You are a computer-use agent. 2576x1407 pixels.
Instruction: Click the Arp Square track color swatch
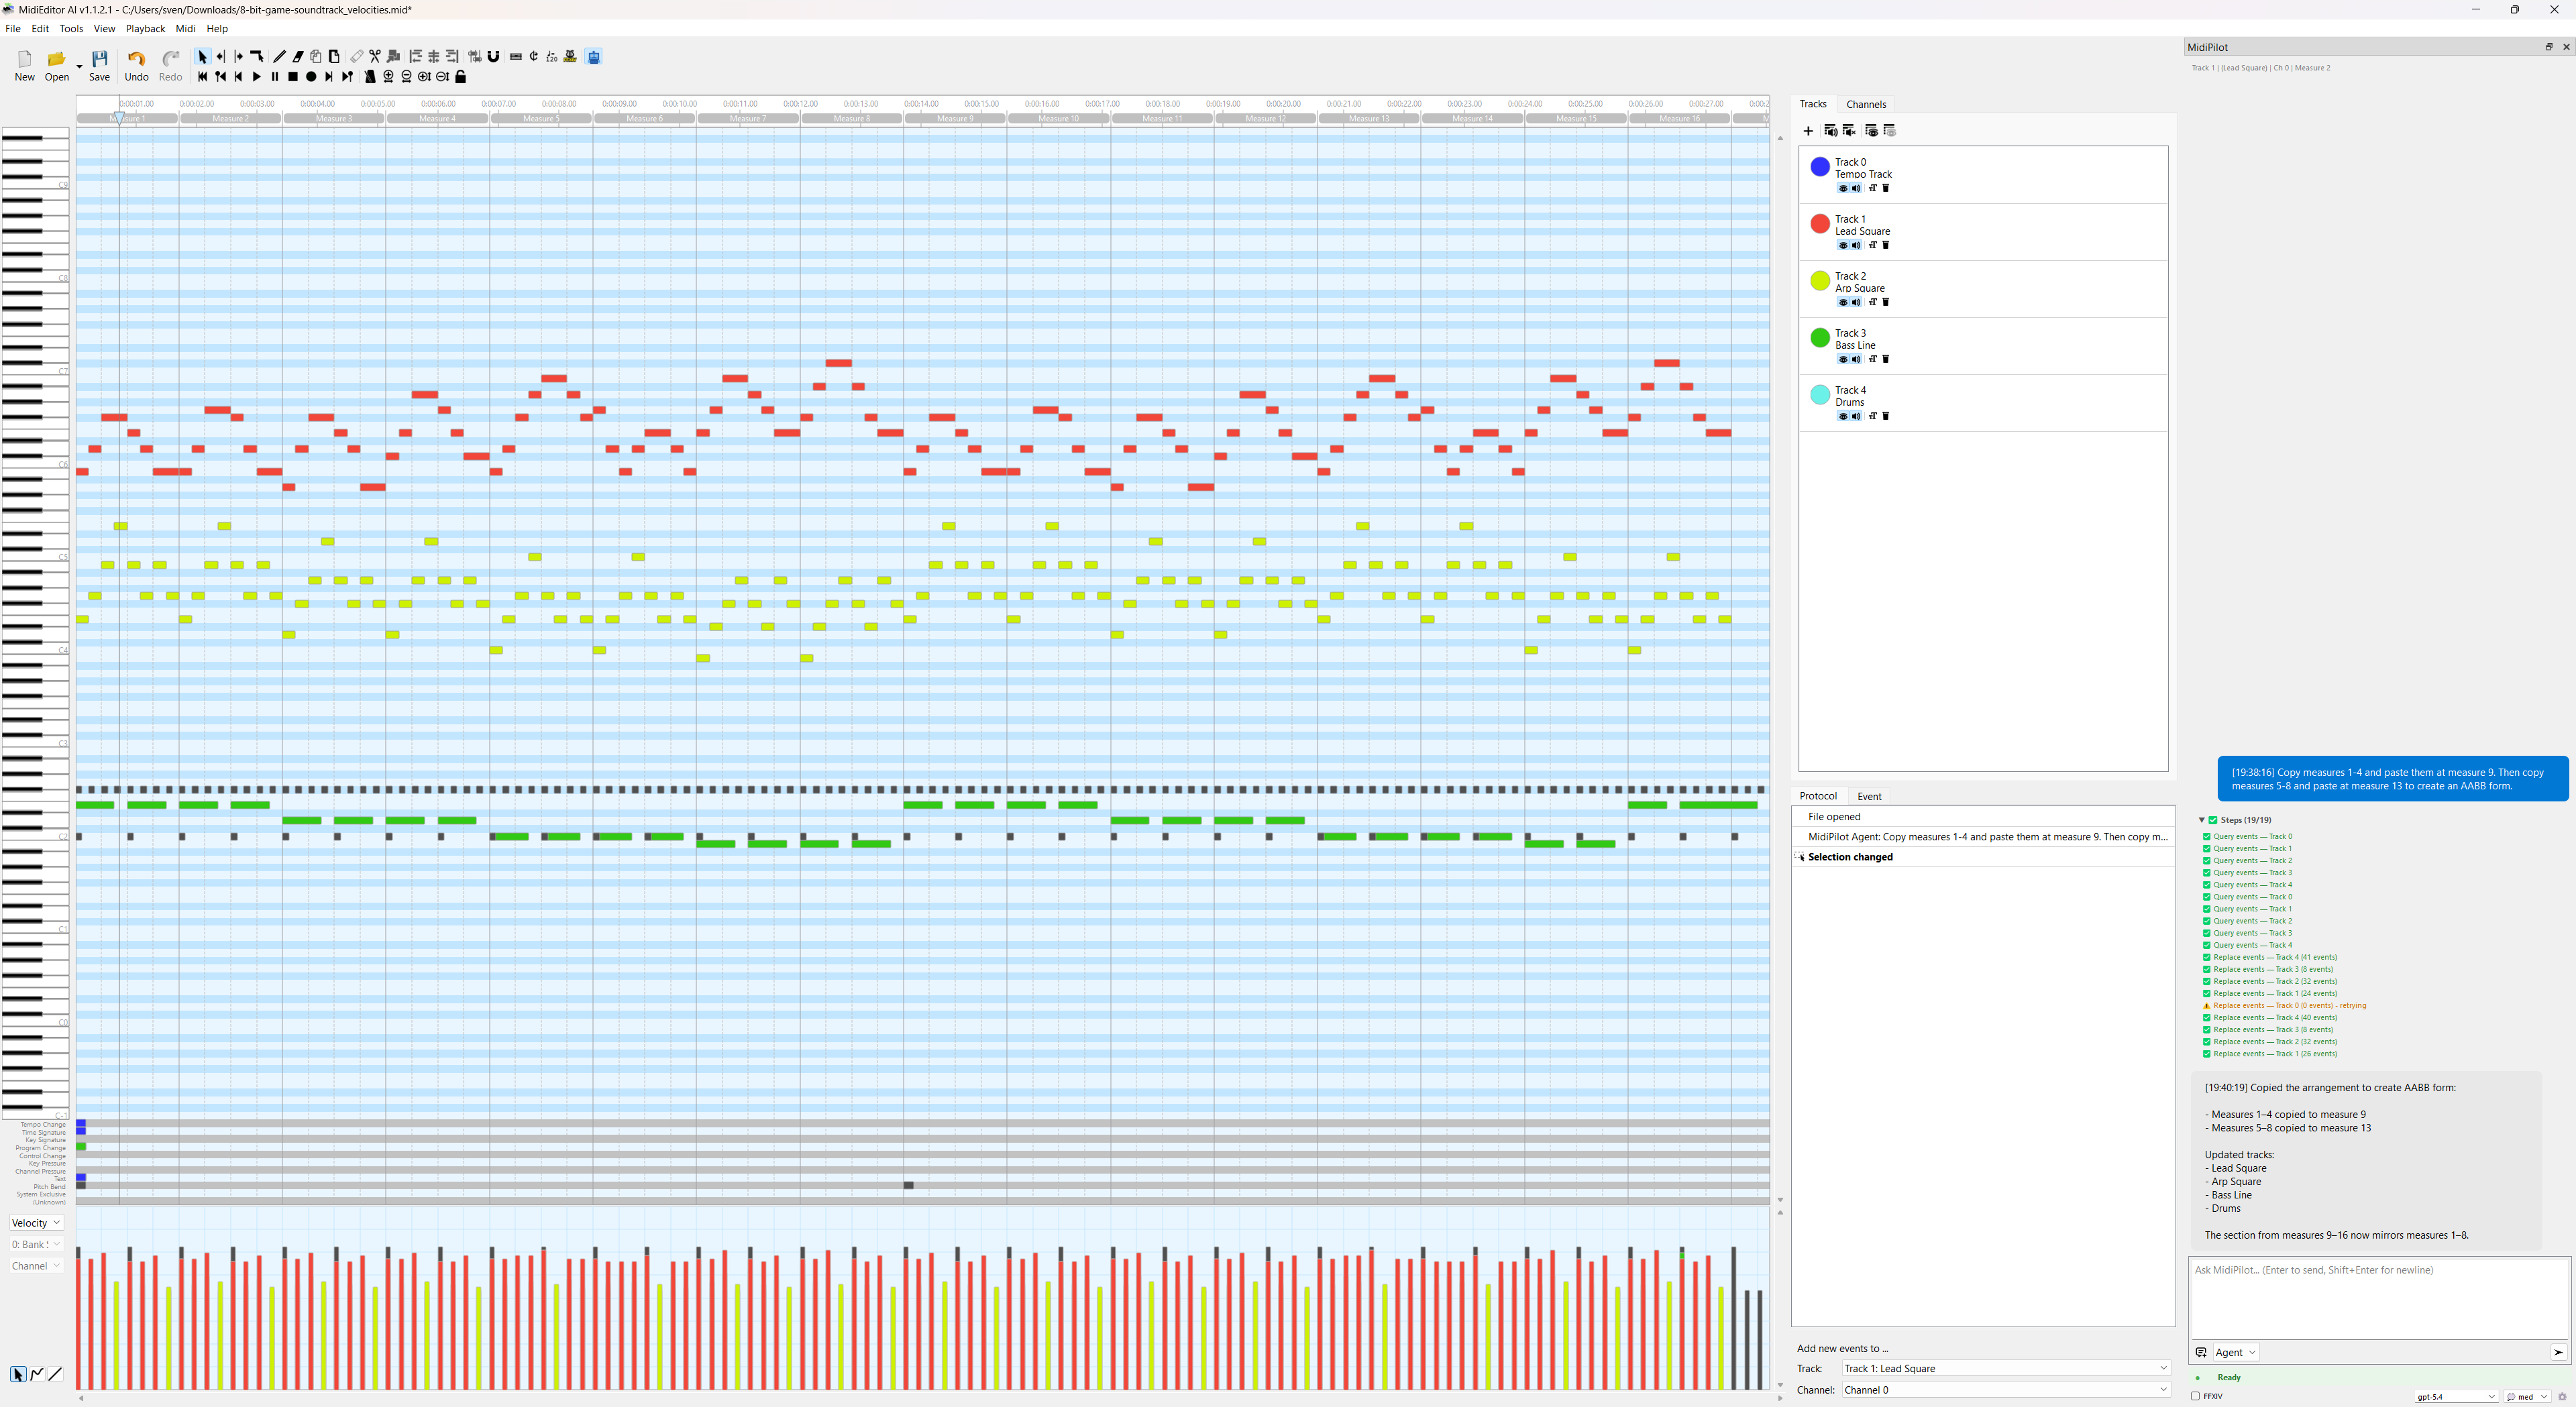[1820, 281]
